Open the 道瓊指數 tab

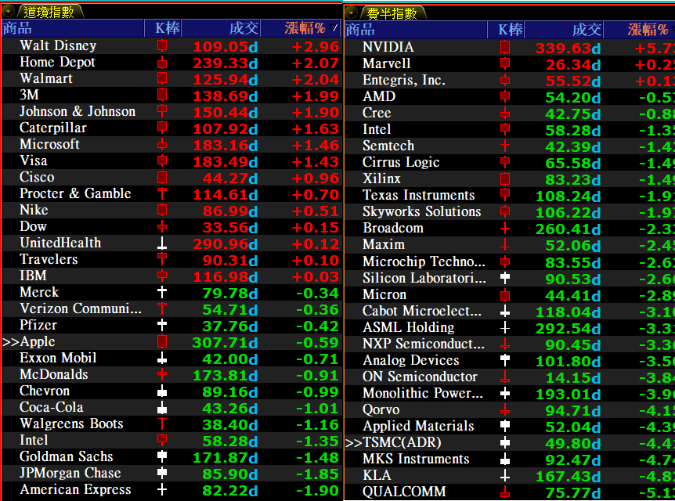[x=49, y=12]
